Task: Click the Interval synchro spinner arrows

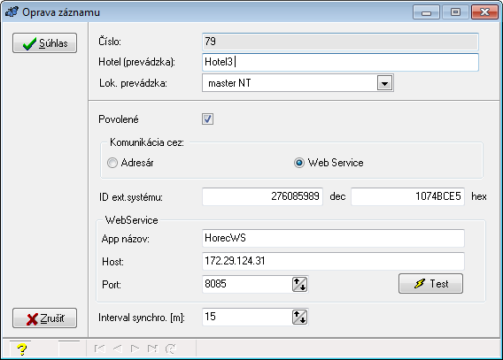Action: pyautogui.click(x=299, y=317)
